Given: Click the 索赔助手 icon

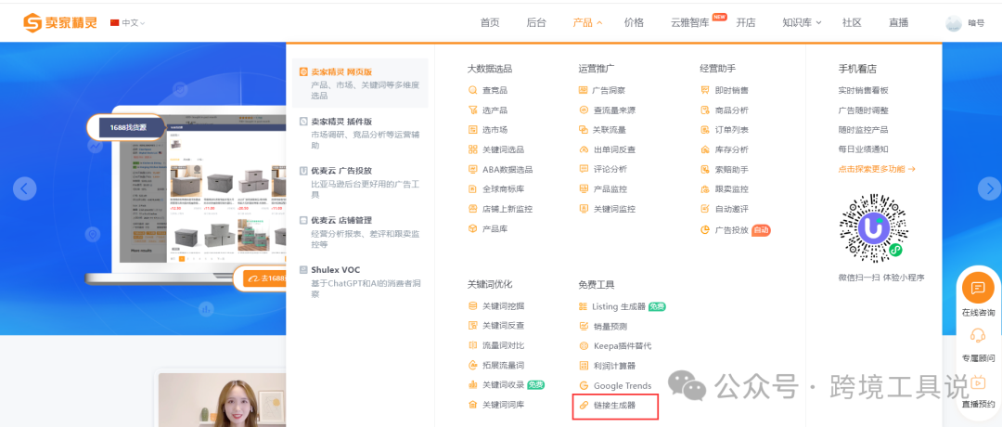Looking at the screenshot, I should click(705, 169).
